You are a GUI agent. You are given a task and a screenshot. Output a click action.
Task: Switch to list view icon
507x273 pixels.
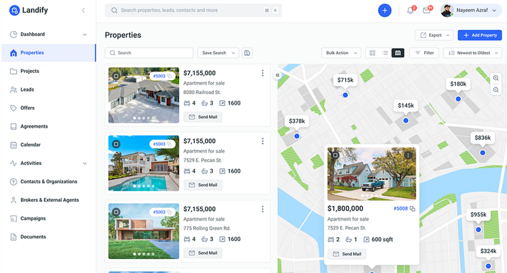[x=385, y=53]
